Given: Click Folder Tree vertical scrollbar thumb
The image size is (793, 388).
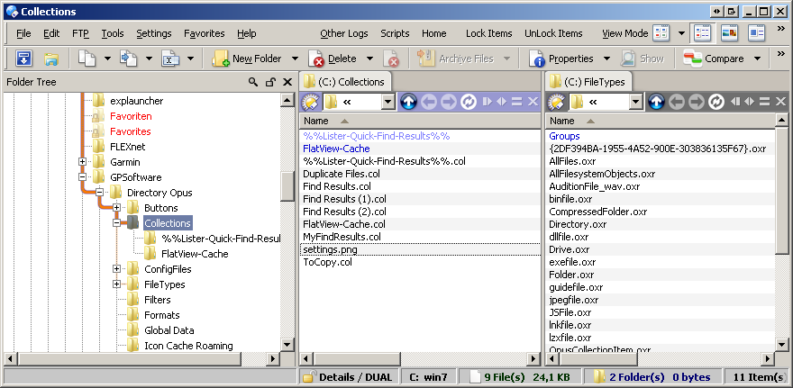Looking at the screenshot, I should (287, 186).
